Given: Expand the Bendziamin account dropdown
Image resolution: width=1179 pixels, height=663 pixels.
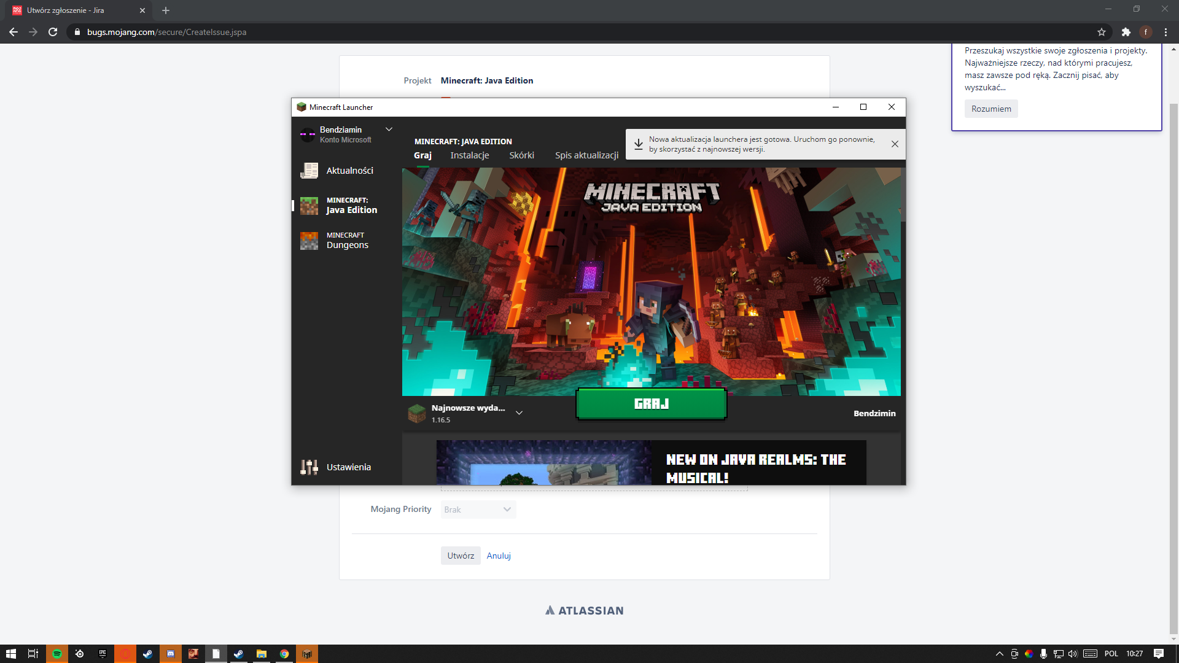Looking at the screenshot, I should [389, 130].
